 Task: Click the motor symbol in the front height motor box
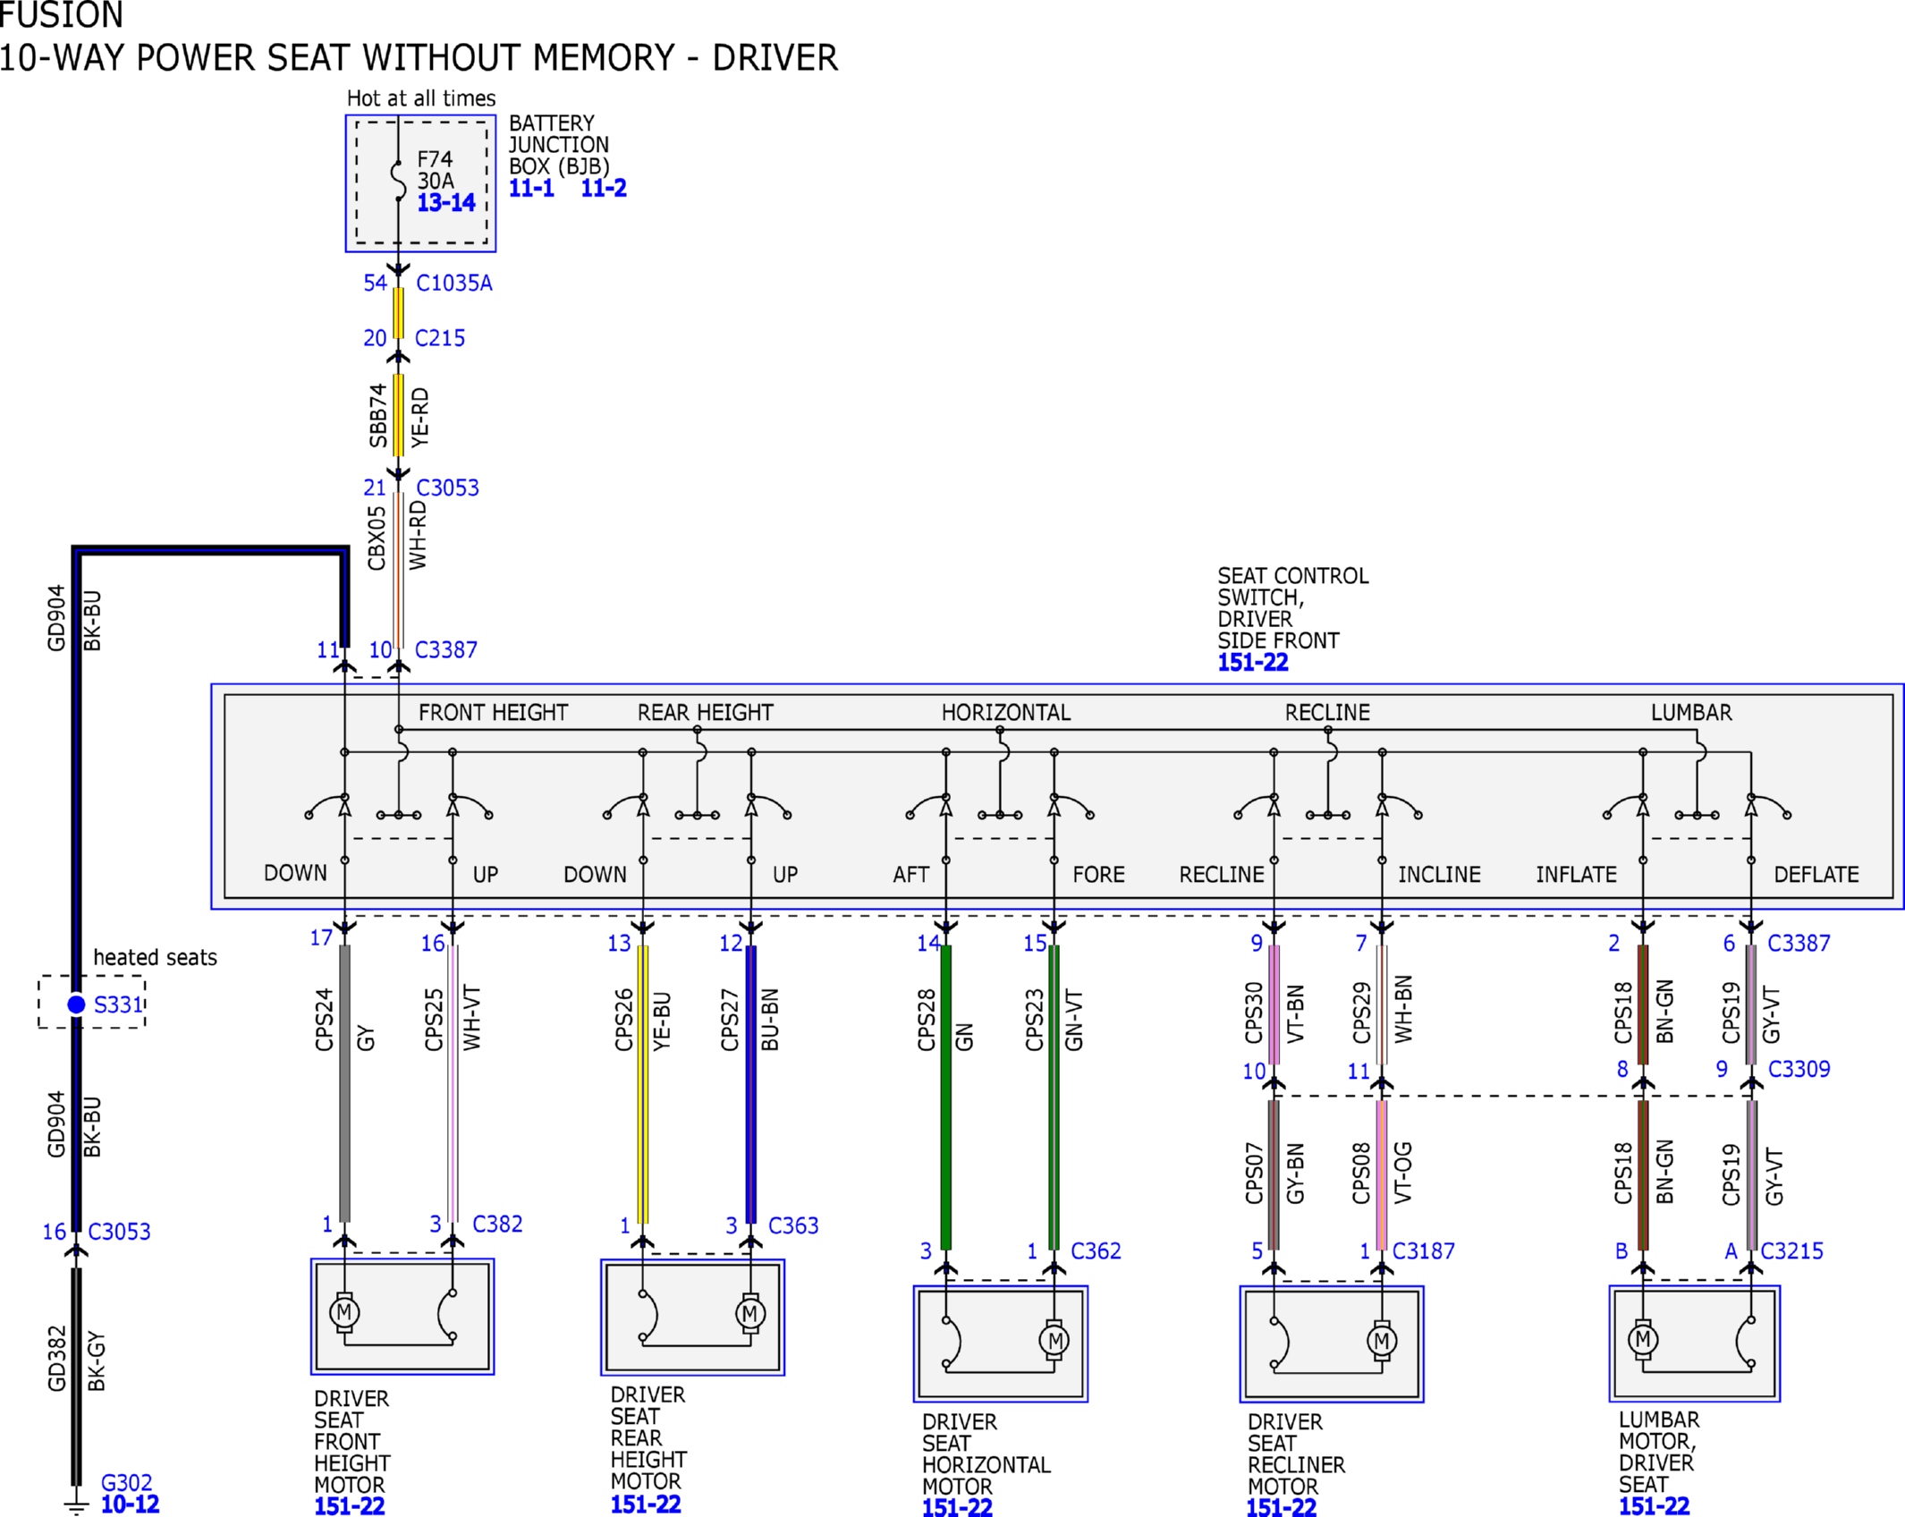(344, 1312)
